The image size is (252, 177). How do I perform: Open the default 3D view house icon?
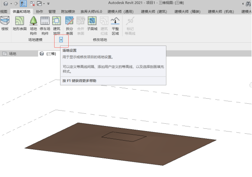coord(5,4)
